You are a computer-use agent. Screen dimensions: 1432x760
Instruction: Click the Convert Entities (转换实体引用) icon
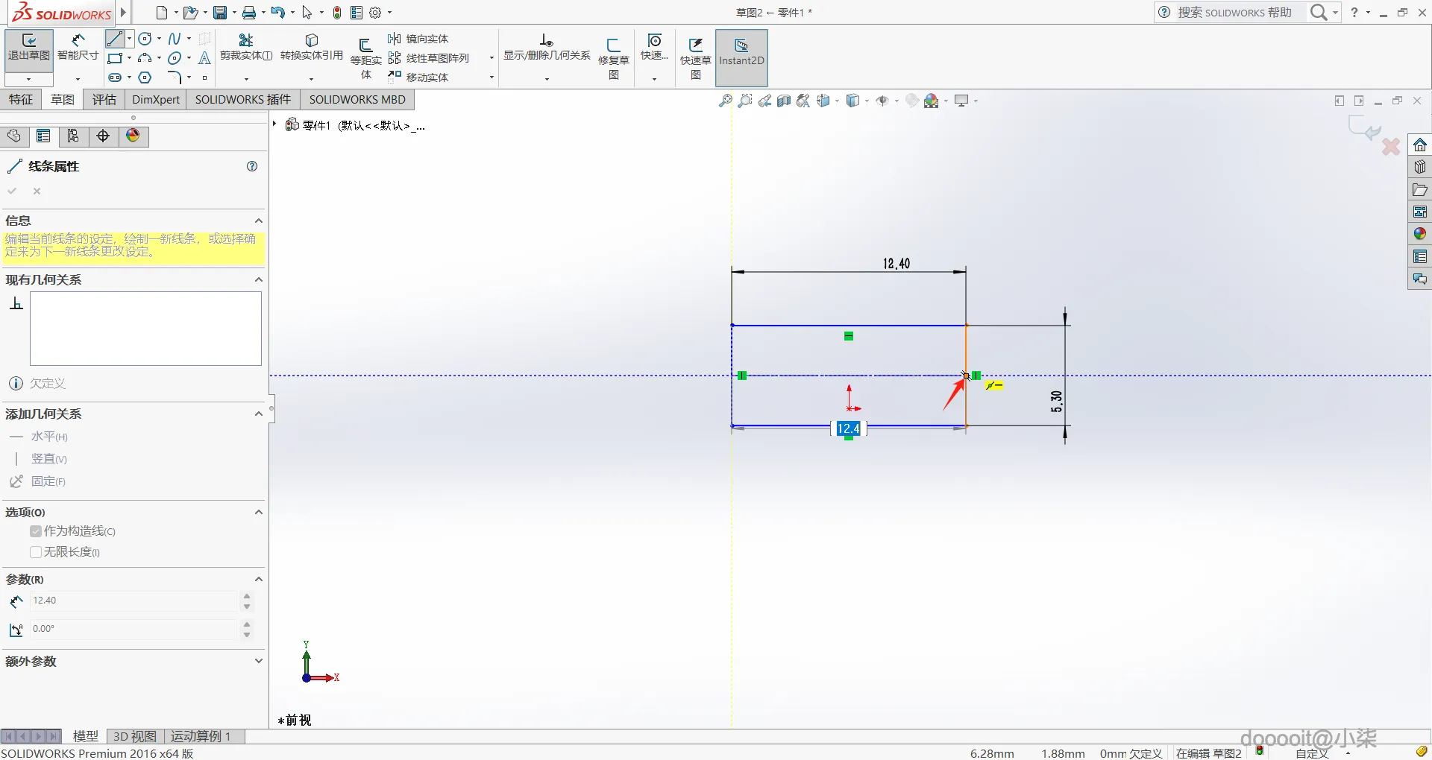click(312, 48)
